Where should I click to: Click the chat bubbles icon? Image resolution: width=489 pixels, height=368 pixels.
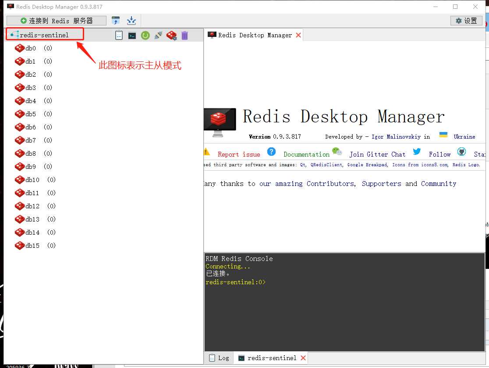(x=337, y=152)
